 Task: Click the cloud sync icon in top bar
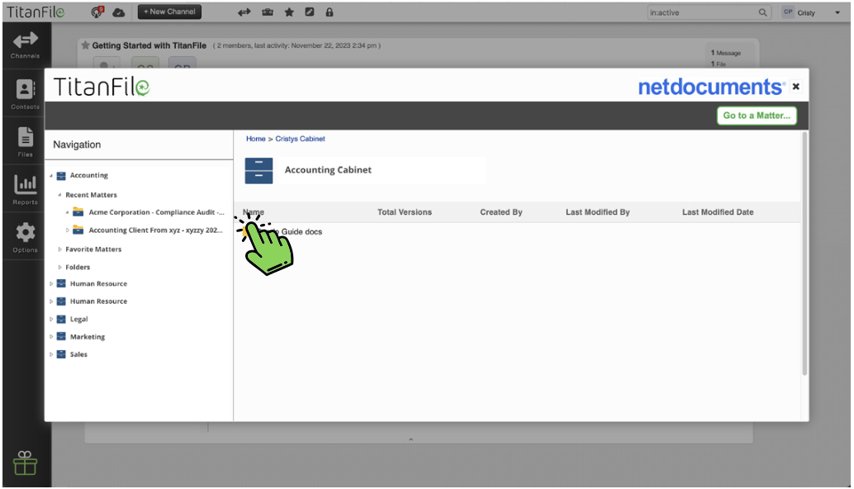[118, 12]
